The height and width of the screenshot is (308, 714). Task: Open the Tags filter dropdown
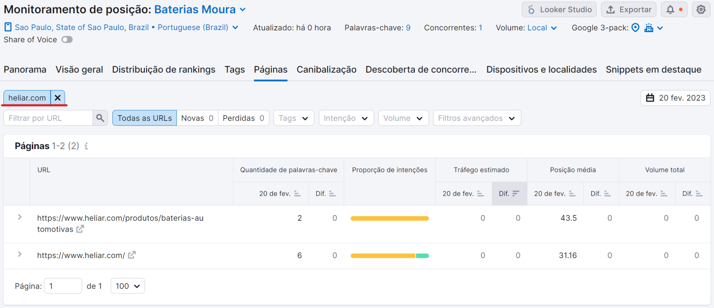pyautogui.click(x=294, y=118)
